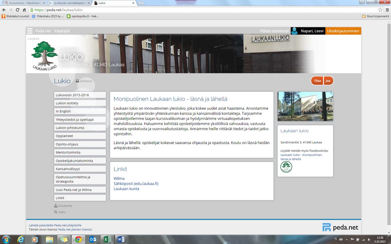The width and height of the screenshot is (391, 244).
Task: Click the browser reload icon
Action: (x=17, y=10)
